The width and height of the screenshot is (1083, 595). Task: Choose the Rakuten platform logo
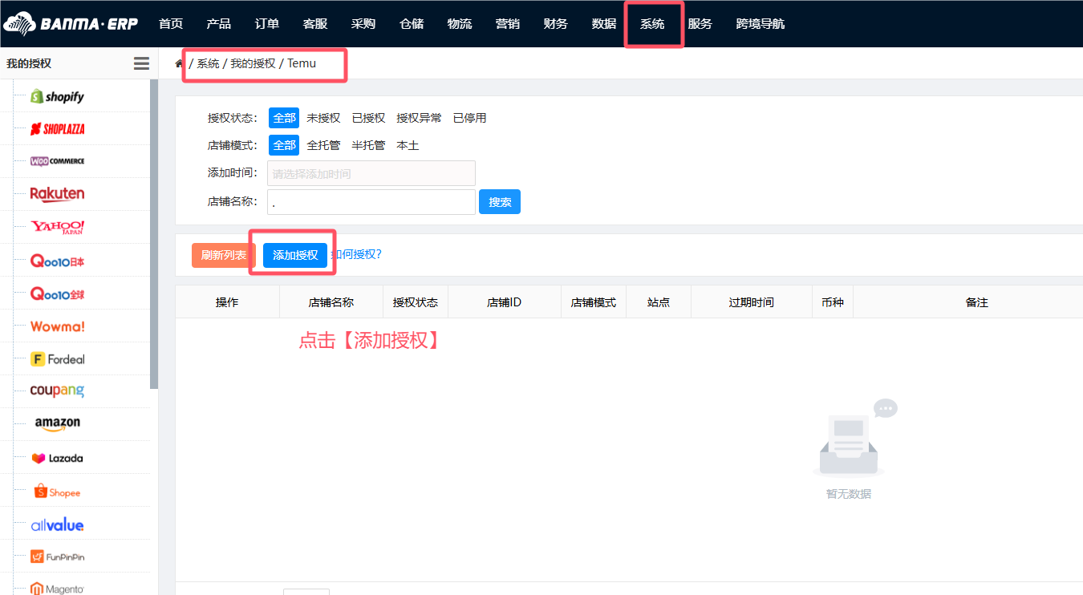pyautogui.click(x=57, y=194)
